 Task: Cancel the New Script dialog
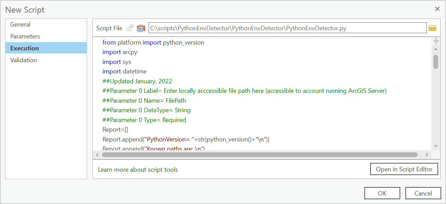[x=423, y=193]
